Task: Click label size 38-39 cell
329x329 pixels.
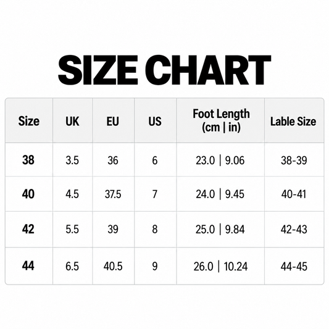Action: [294, 160]
